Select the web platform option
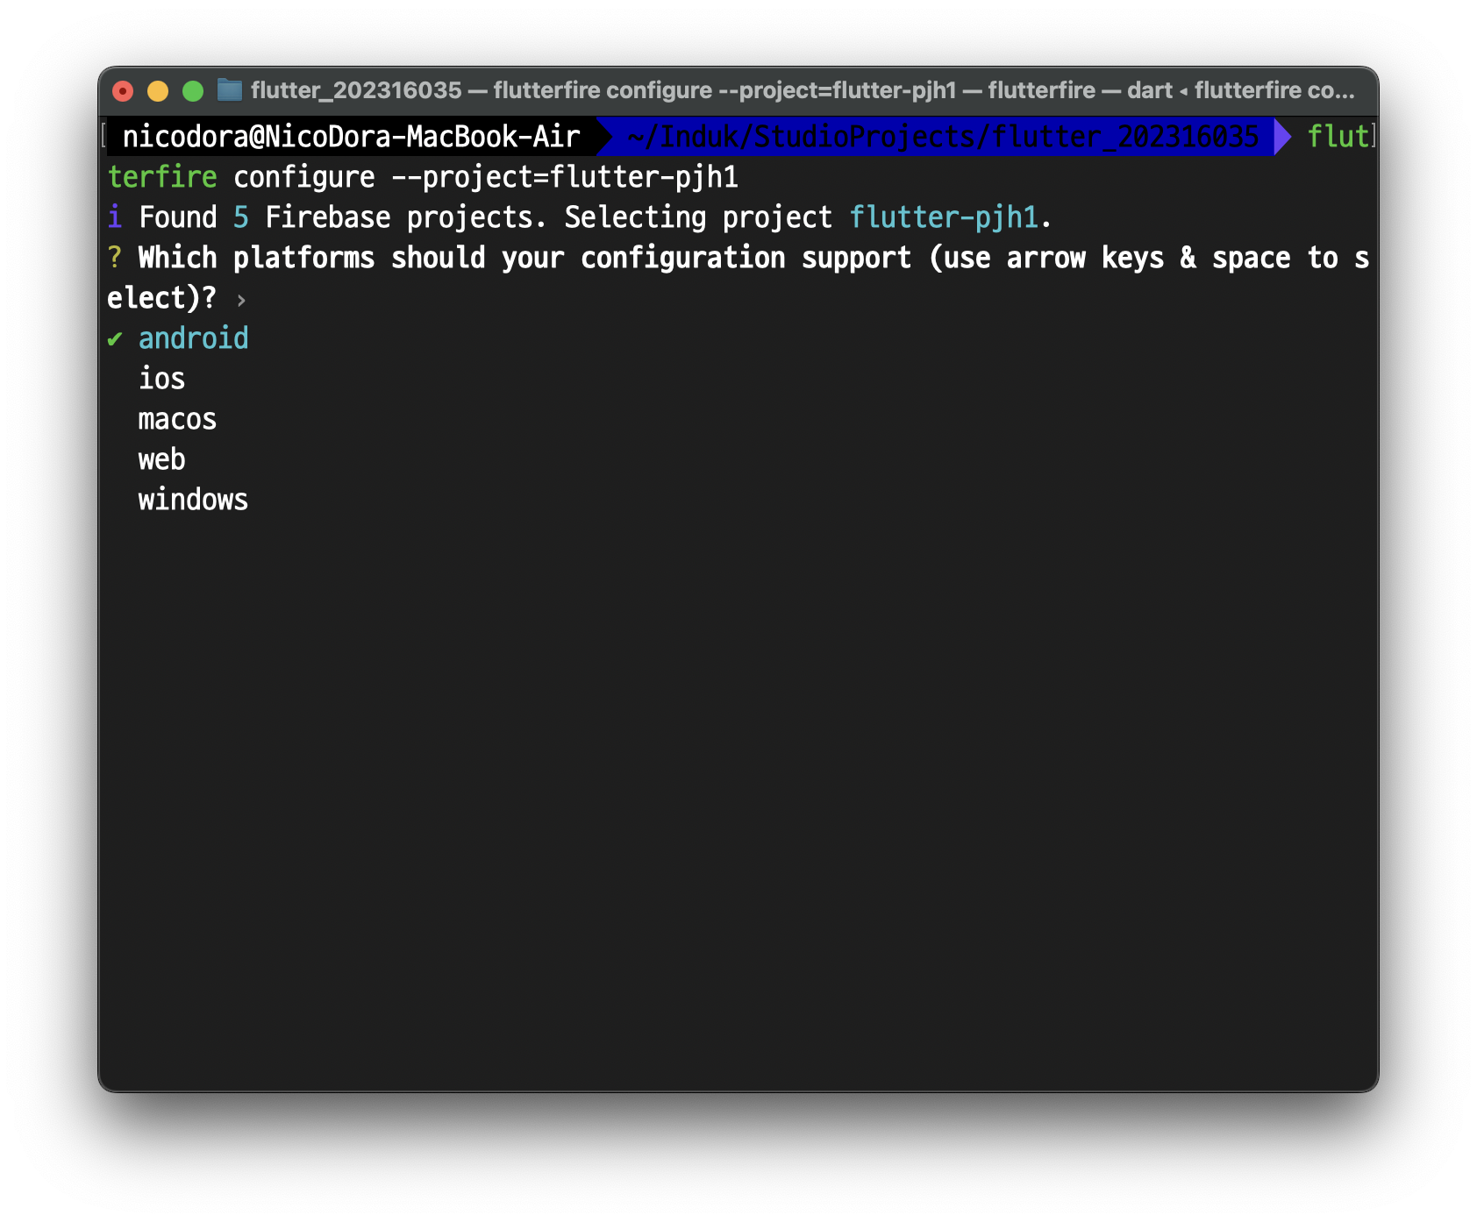 161,459
